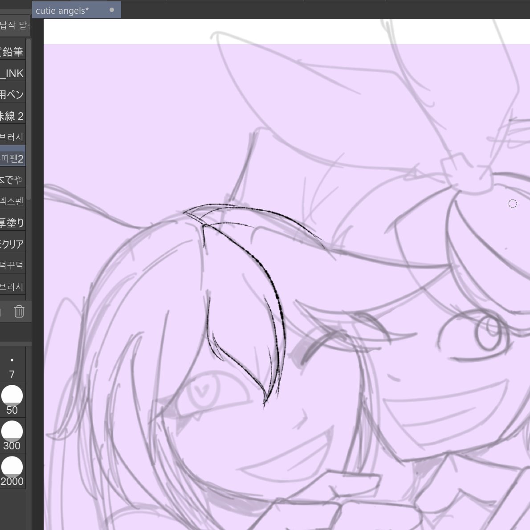Click the sub tool list vertical scrollbar
This screenshot has width=530, height=530.
(x=29, y=118)
